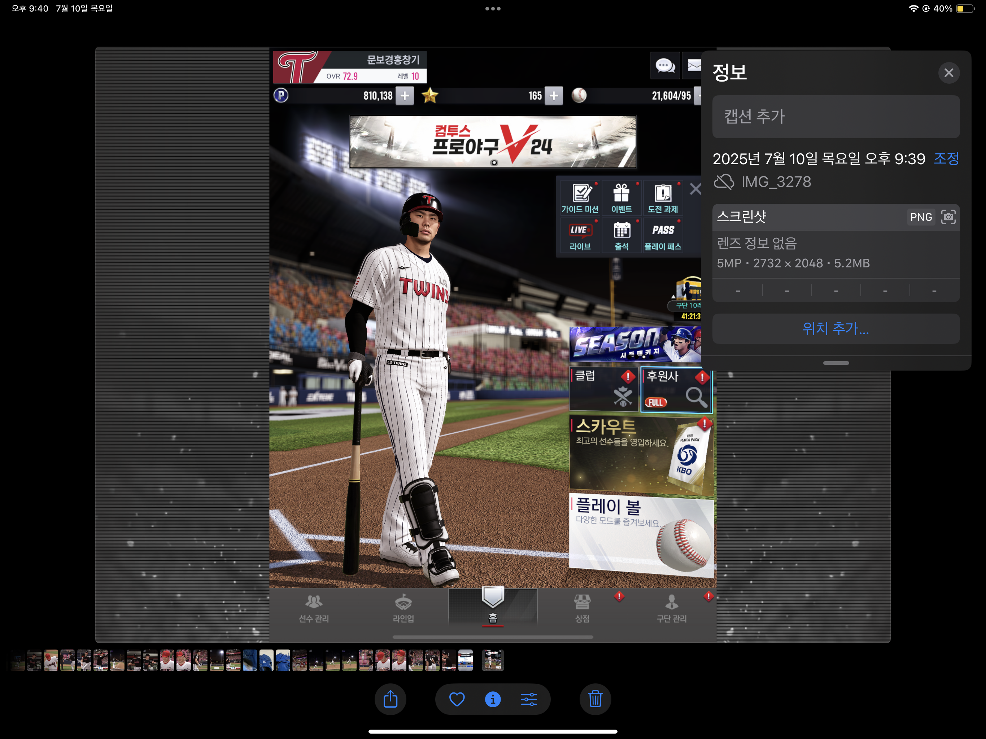Select the 홈 home tab
Screen dimensions: 986x739
point(493,607)
